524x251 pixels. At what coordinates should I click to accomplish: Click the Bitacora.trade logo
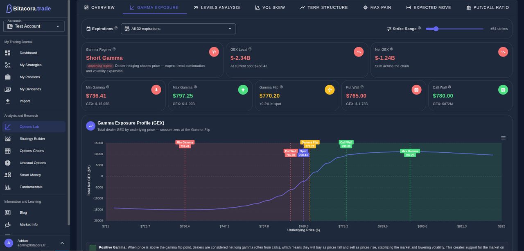28,8
